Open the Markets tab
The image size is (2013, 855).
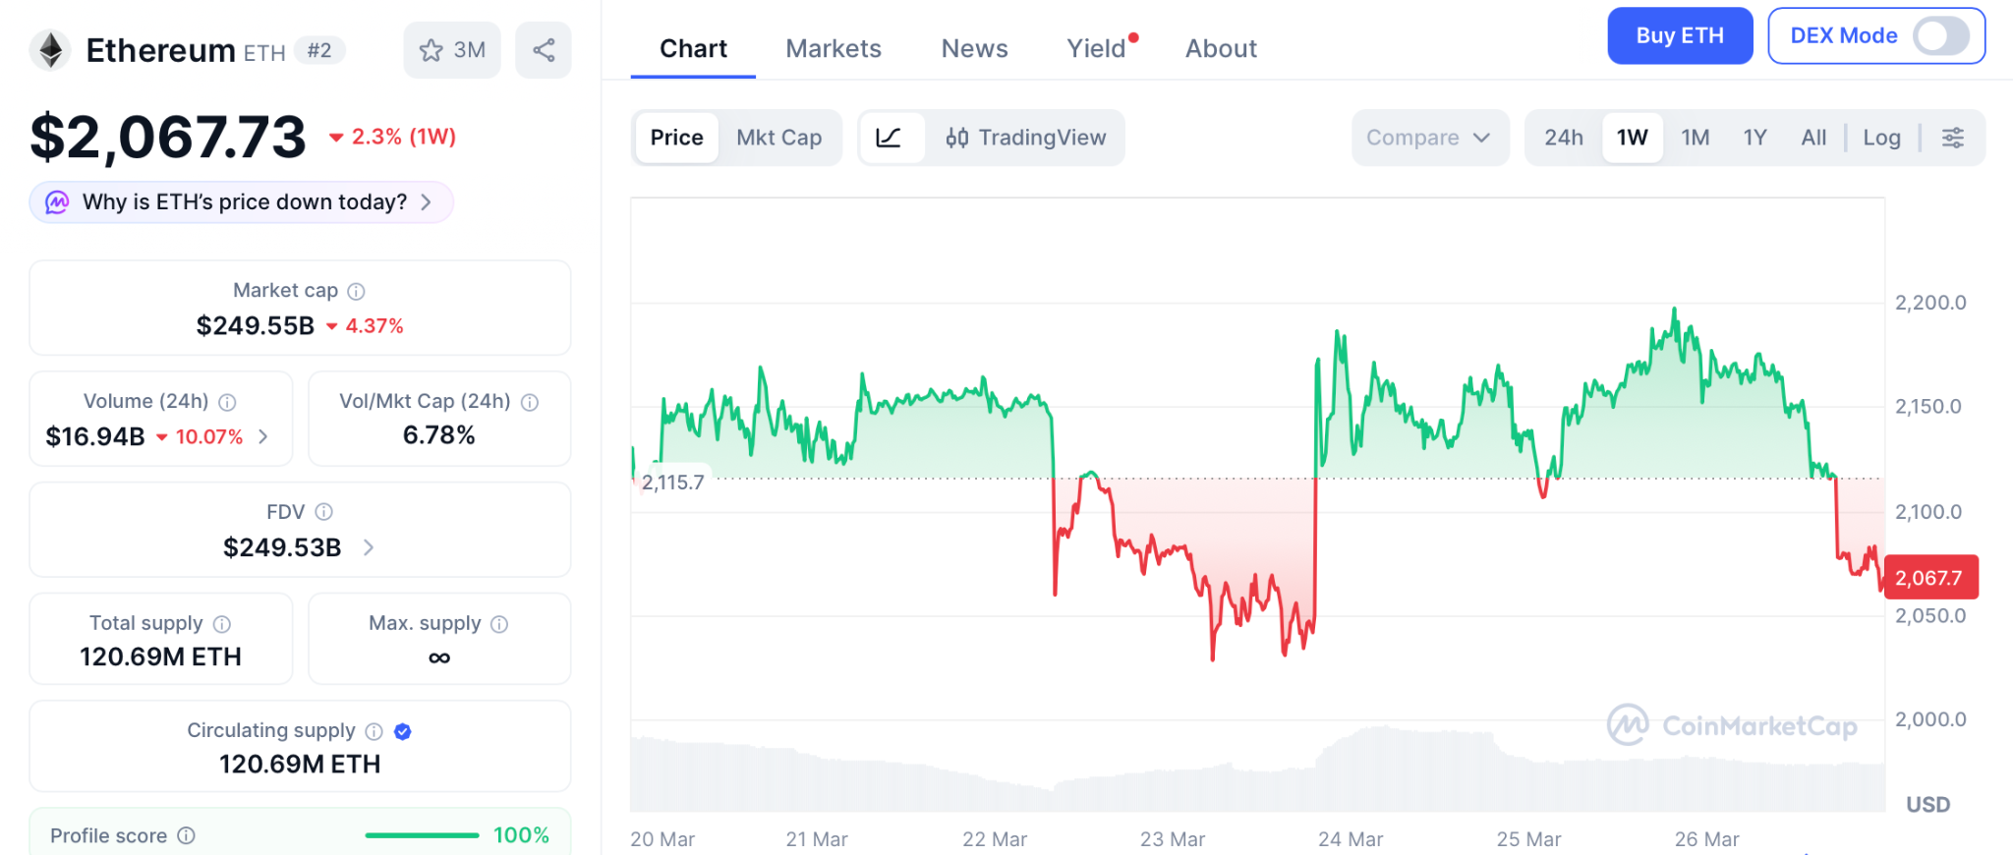[834, 48]
